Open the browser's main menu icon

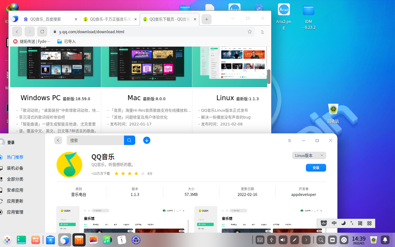coord(262,32)
